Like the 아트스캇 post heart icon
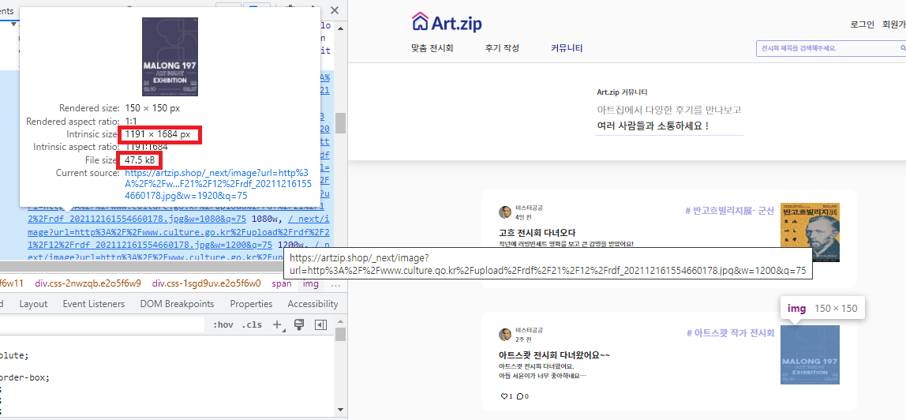Image resolution: width=906 pixels, height=420 pixels. click(x=504, y=396)
